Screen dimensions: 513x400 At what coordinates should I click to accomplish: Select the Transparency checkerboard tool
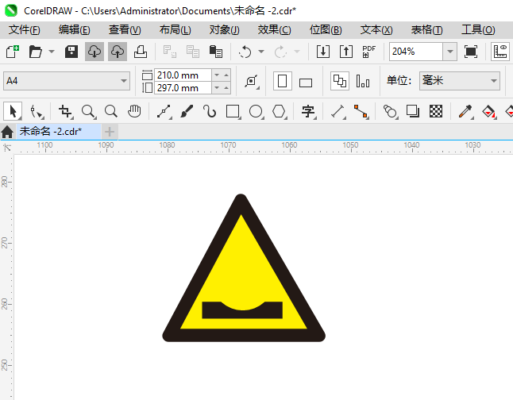[436, 111]
